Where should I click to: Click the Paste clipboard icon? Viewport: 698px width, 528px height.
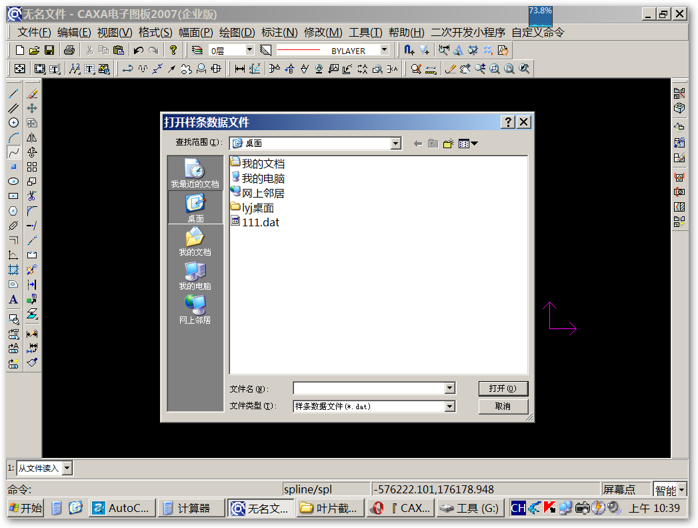coord(119,50)
